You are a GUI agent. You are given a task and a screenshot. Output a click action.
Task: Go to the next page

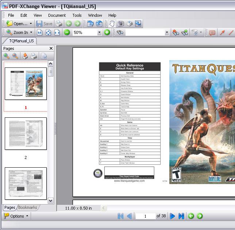[172, 216]
